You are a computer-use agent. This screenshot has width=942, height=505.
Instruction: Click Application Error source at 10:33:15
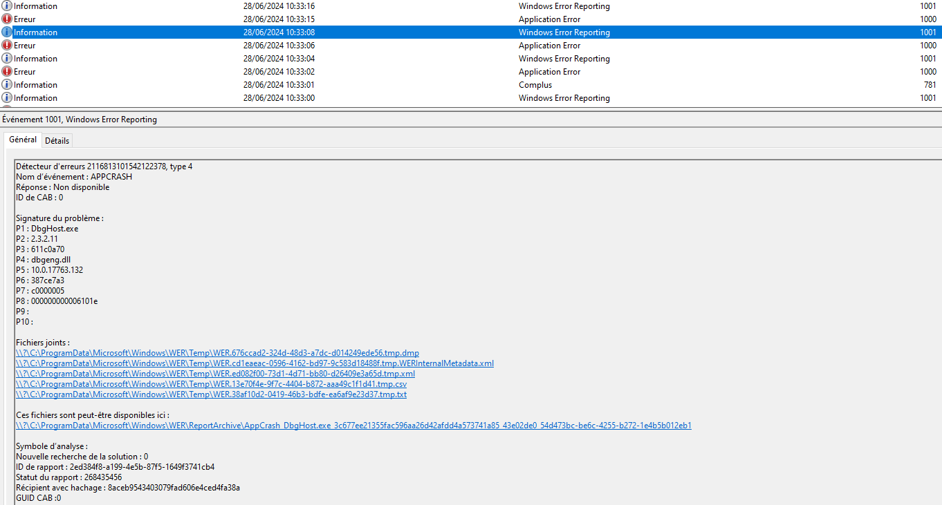coord(550,19)
